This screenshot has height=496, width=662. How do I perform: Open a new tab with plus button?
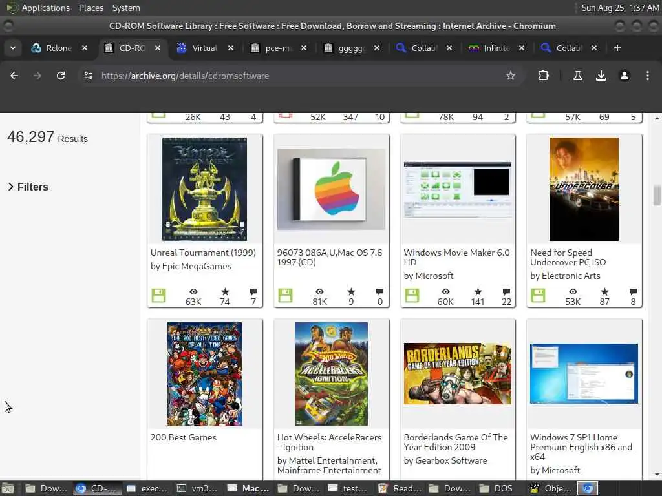(617, 48)
